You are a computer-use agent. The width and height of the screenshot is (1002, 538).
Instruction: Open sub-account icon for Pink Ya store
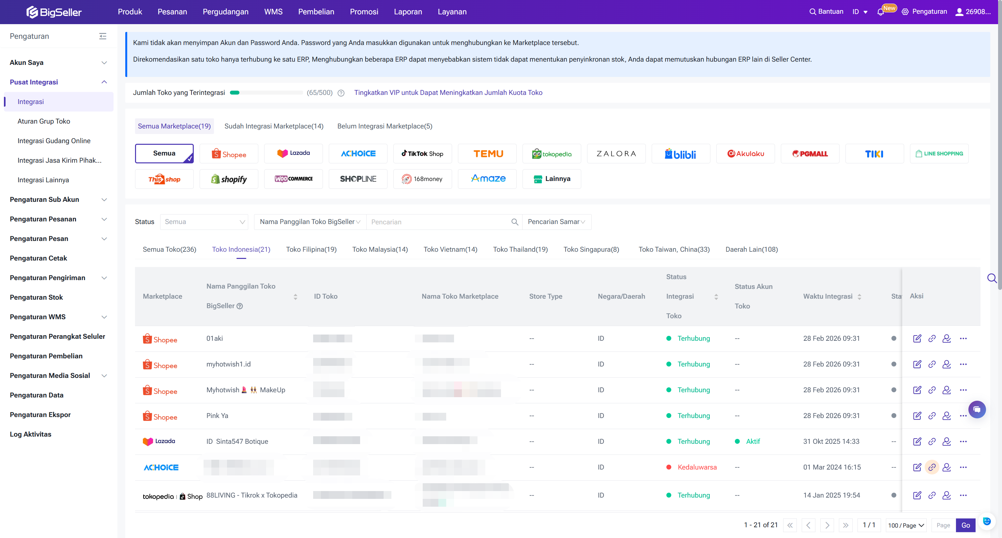pos(946,415)
